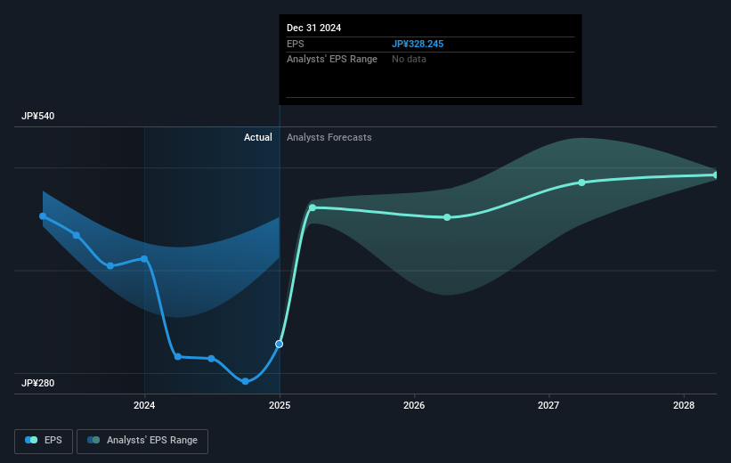Click the JP¥540 axis label
The width and height of the screenshot is (731, 463).
tap(37, 116)
